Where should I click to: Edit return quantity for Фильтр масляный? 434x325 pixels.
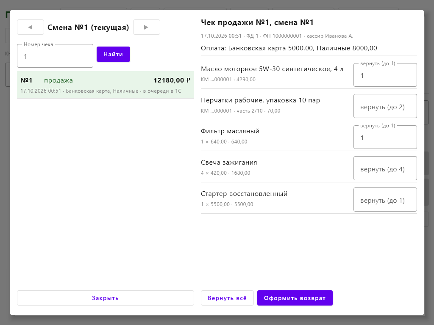[x=385, y=138]
